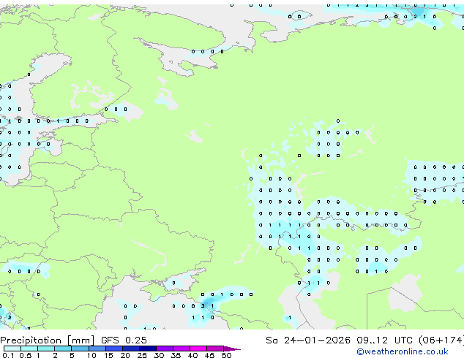Click the 30–35 mm purple legend swatch
464x358 pixels.
coord(165,349)
